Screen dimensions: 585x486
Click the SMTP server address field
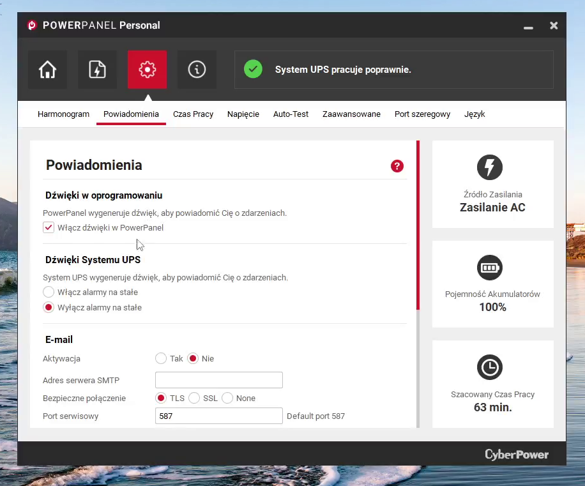tap(218, 380)
